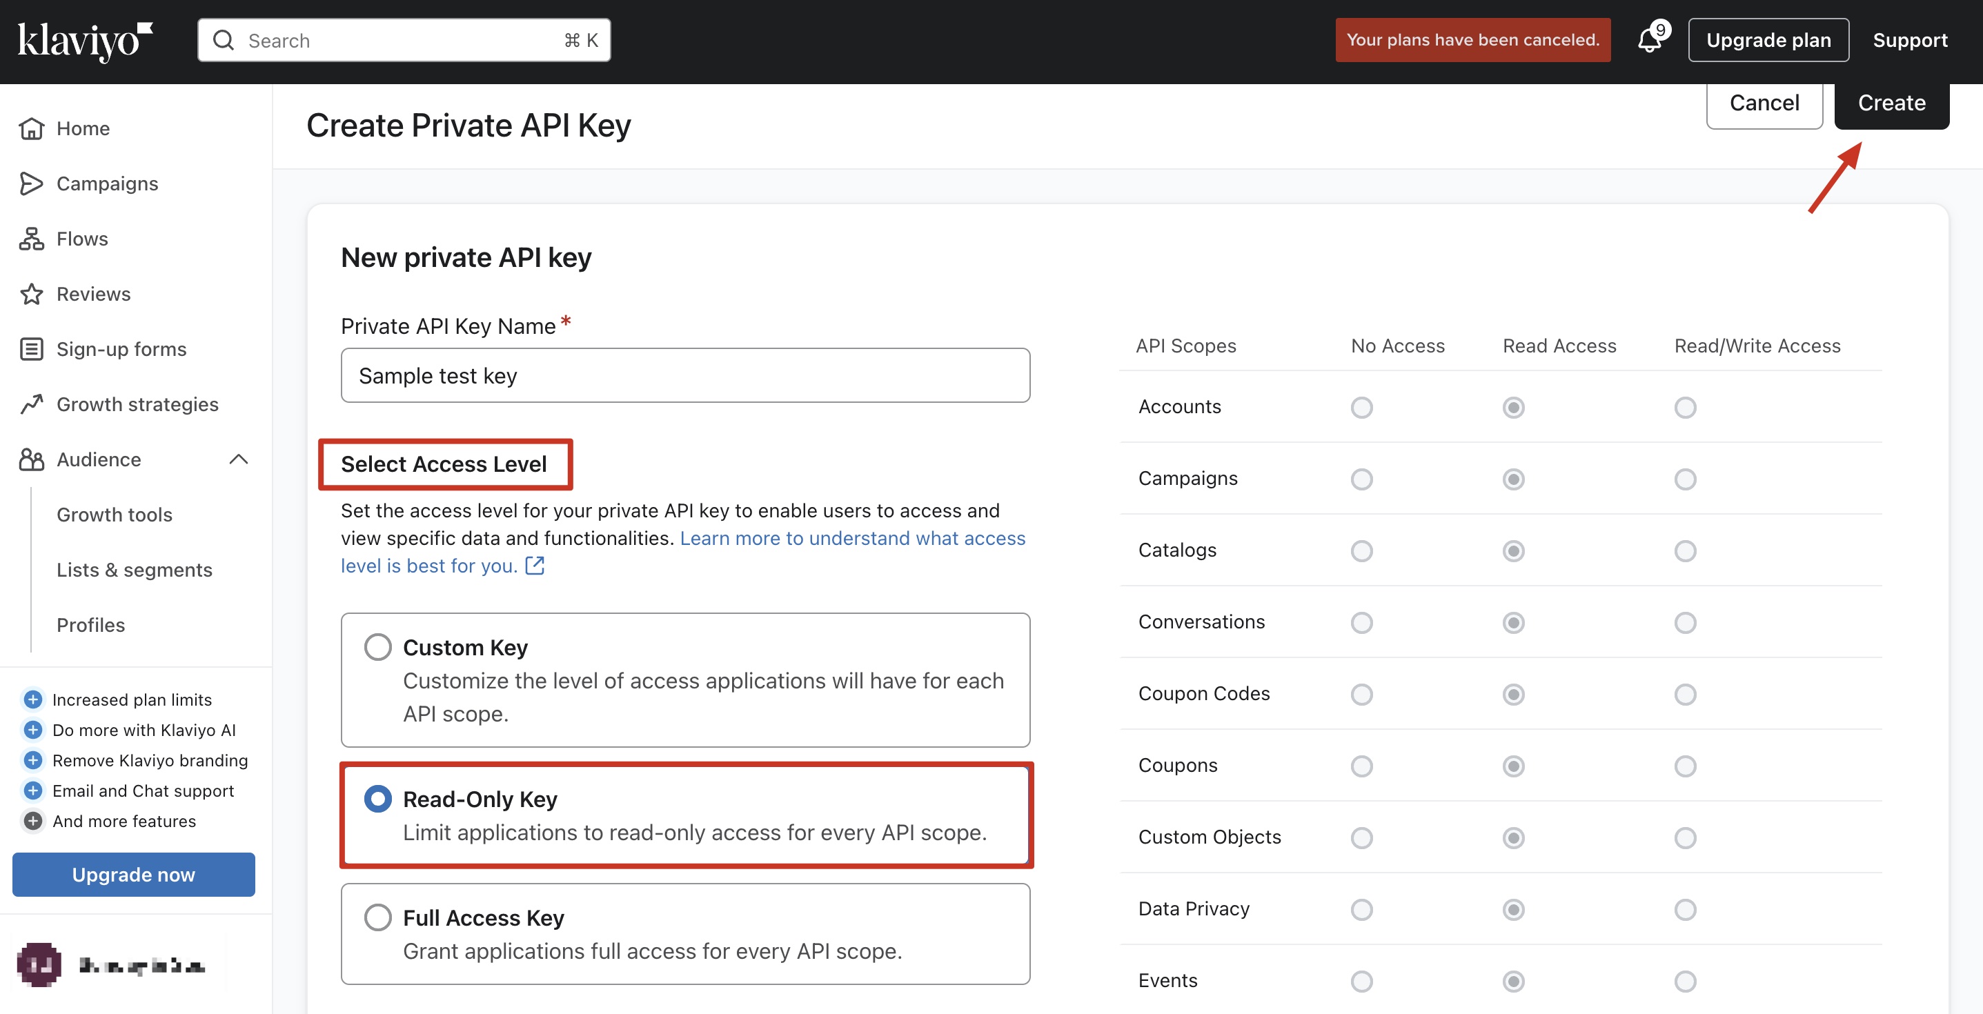Screen dimensions: 1983x1014
Task: Open Lists & segments under Audience
Action: 134,570
